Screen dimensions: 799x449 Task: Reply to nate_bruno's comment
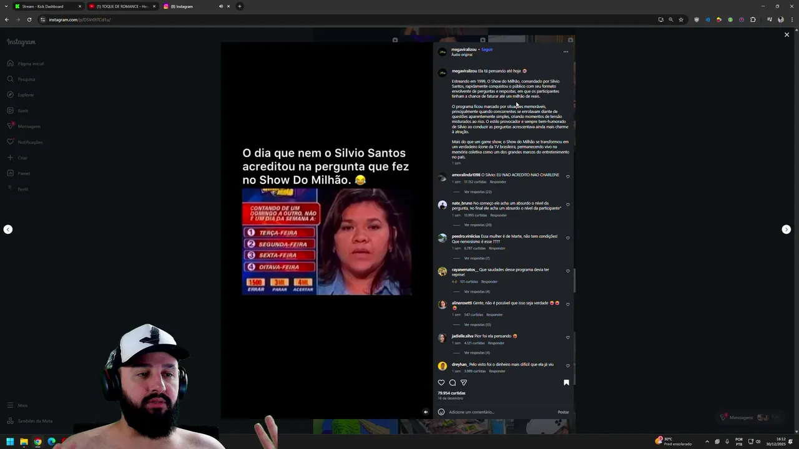pyautogui.click(x=499, y=215)
